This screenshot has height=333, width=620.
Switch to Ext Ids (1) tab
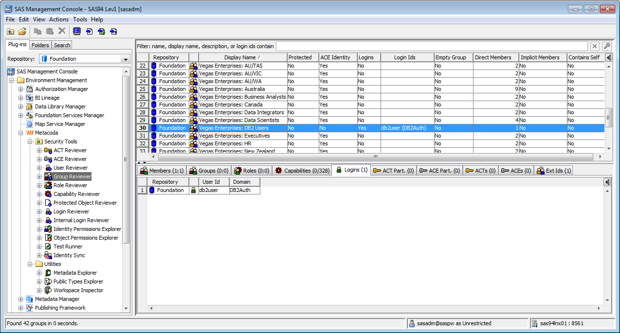(x=554, y=171)
